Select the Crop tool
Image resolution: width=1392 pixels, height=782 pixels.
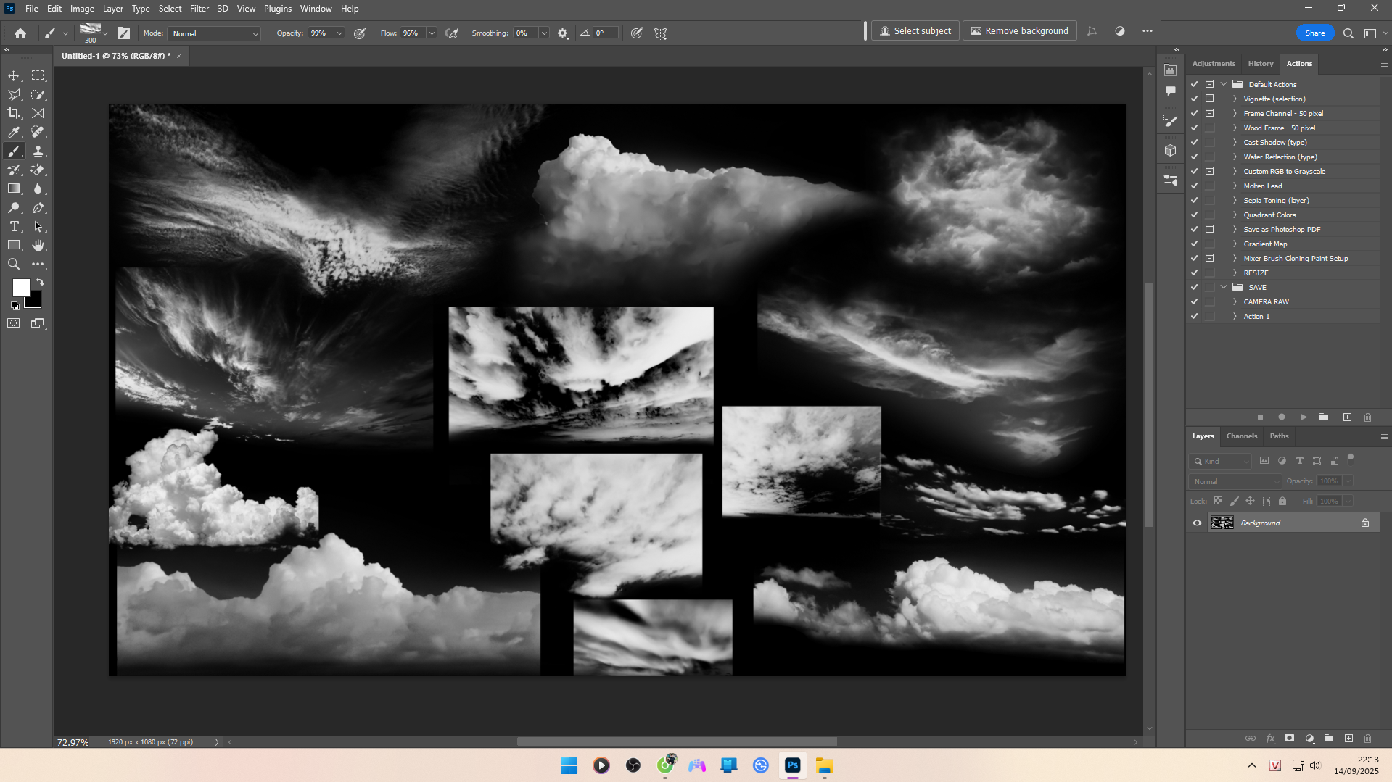pyautogui.click(x=14, y=113)
